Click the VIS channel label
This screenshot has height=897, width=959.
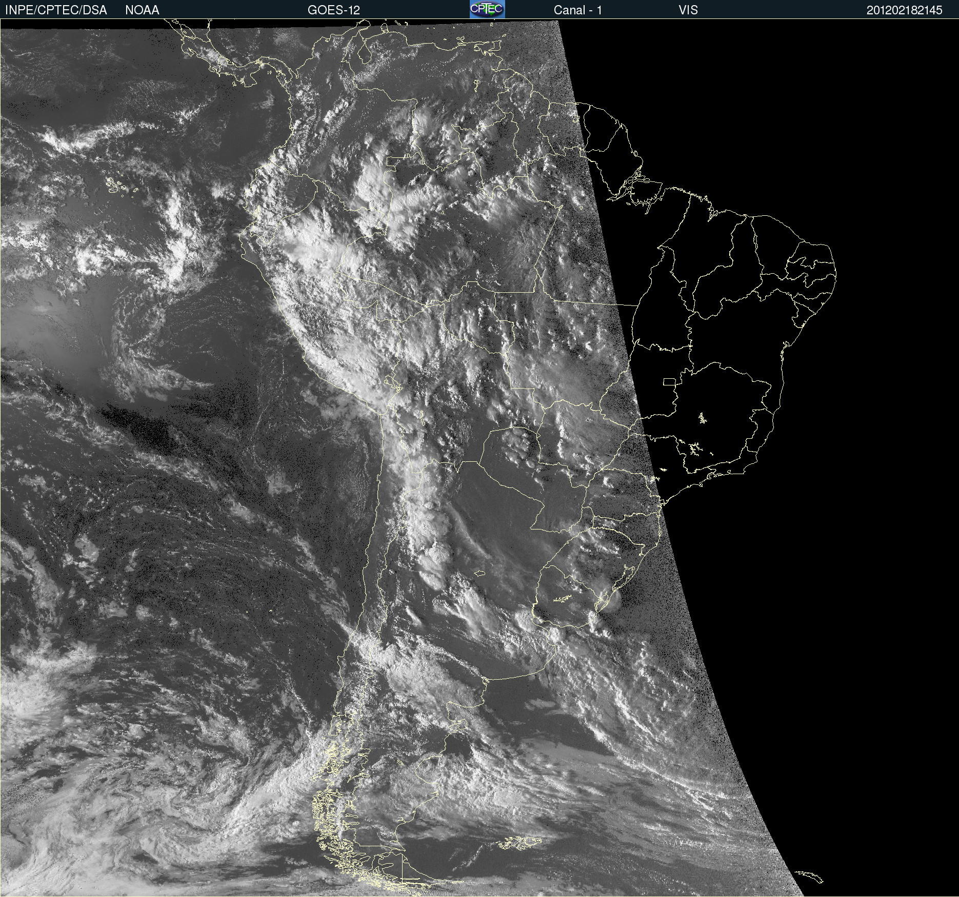(688, 10)
